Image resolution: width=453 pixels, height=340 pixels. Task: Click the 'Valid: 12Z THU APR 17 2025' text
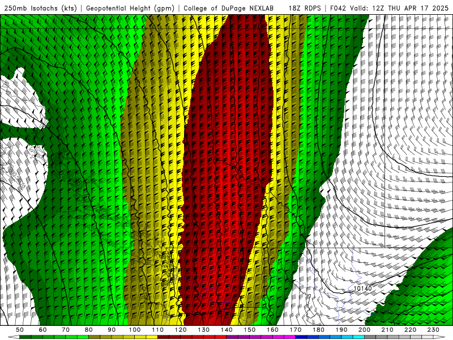pyautogui.click(x=399, y=8)
